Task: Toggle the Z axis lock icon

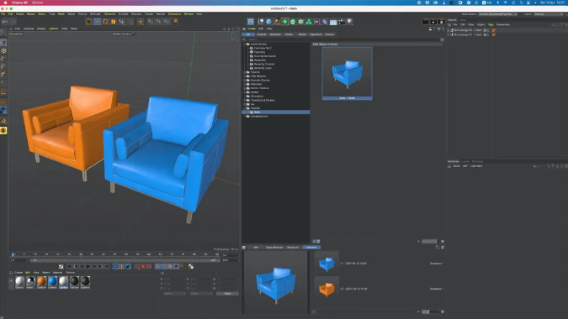Action: [167, 22]
